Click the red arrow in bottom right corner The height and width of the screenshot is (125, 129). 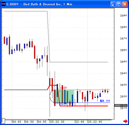coord(125,121)
